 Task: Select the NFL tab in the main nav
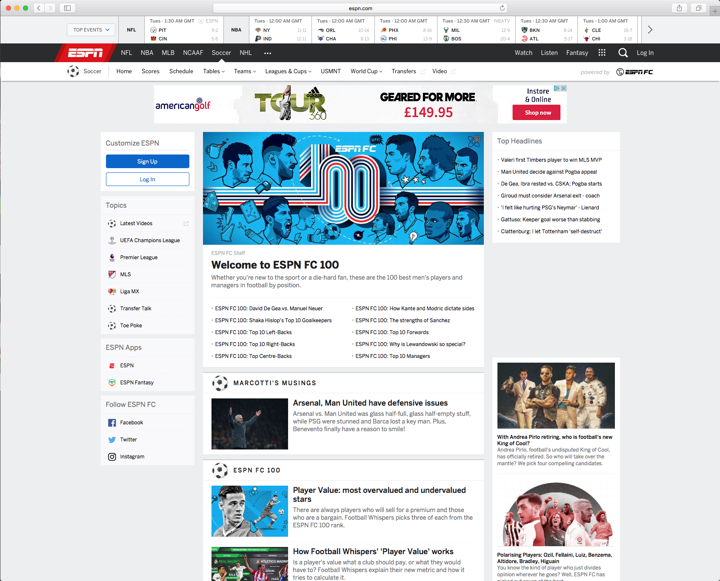pyautogui.click(x=126, y=53)
